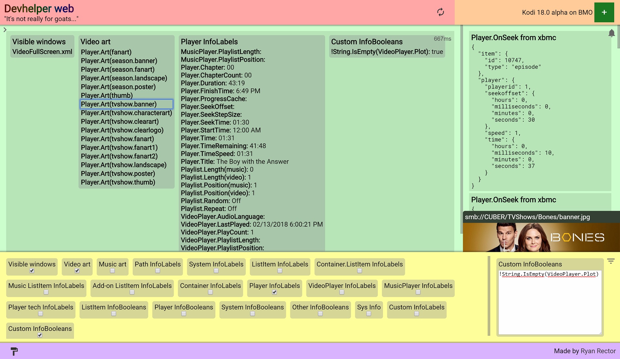Image resolution: width=620 pixels, height=359 pixels.
Task: Expand sidebar with the chevron arrow
Action: coord(5,30)
